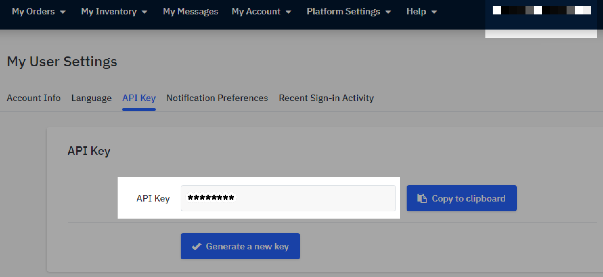This screenshot has width=603, height=277.
Task: Open the Platform Settings menu
Action: coord(343,11)
